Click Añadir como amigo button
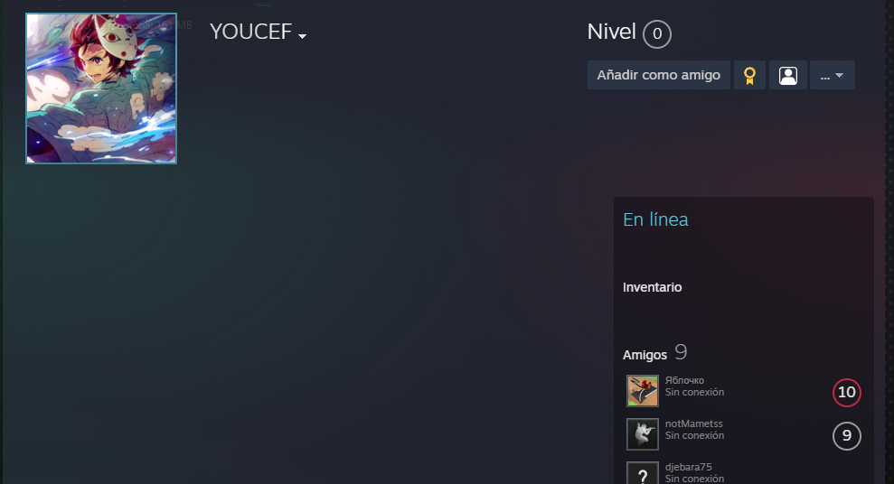 tap(659, 75)
